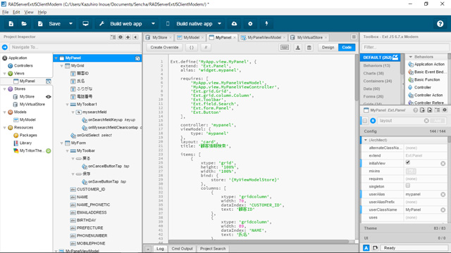Open Build web app dropdown arrow

[x=154, y=24]
